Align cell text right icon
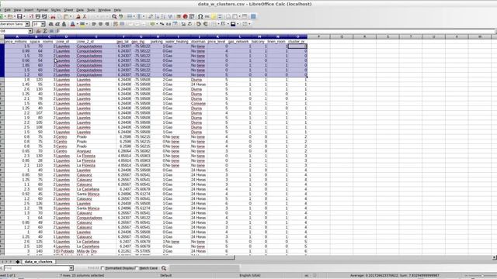This screenshot has height=279, width=497. pos(107,24)
